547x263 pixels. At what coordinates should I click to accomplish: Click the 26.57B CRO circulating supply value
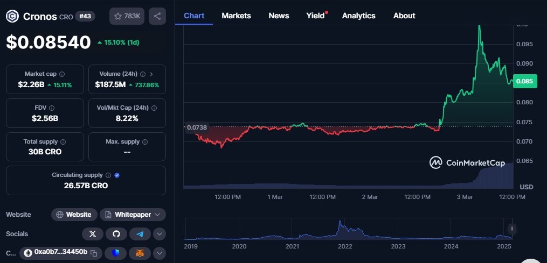[86, 186]
